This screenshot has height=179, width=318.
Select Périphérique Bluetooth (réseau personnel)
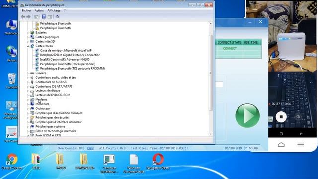pos(68,64)
